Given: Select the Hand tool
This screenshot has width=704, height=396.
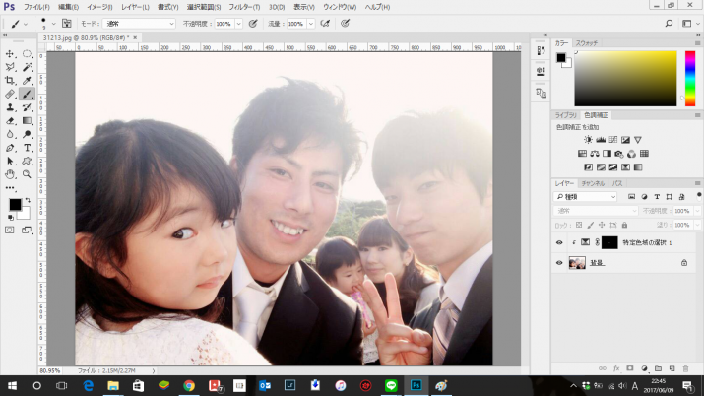Looking at the screenshot, I should [x=10, y=174].
